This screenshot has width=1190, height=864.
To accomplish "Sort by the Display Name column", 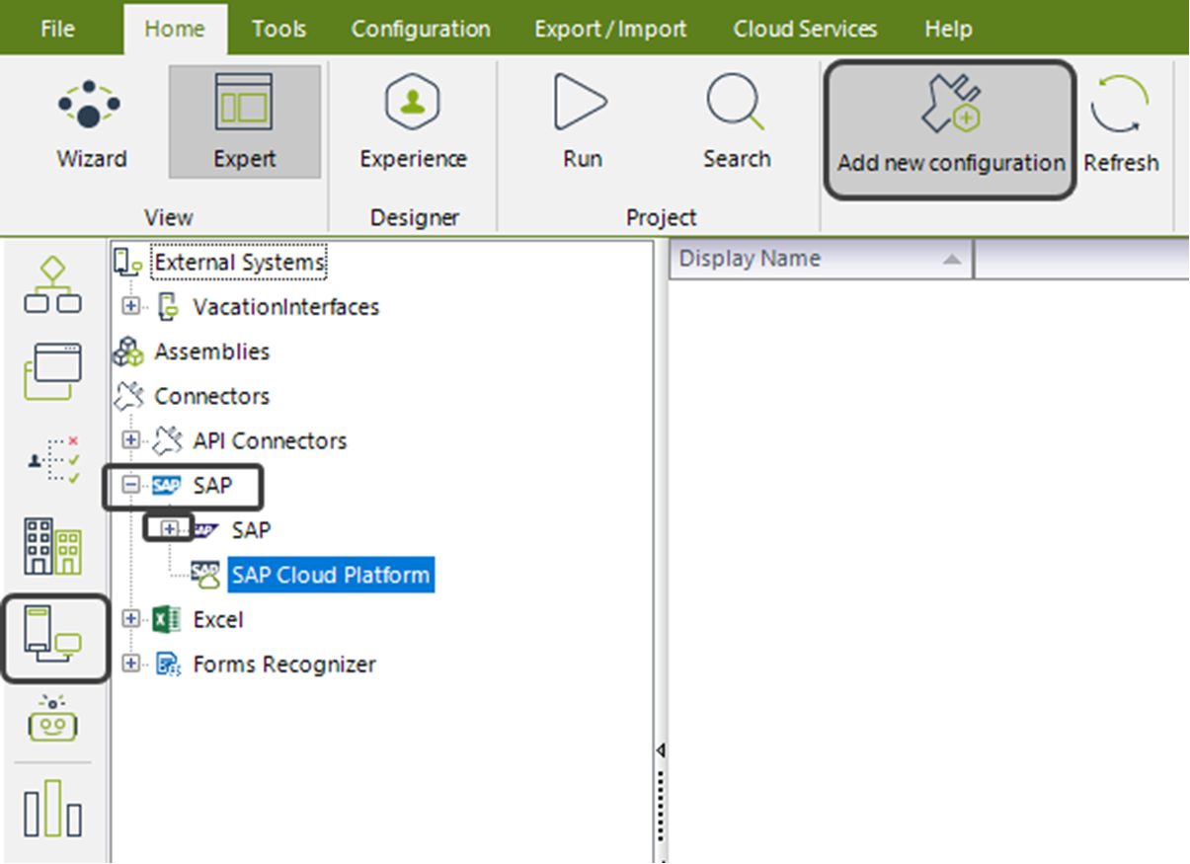I will click(x=822, y=260).
